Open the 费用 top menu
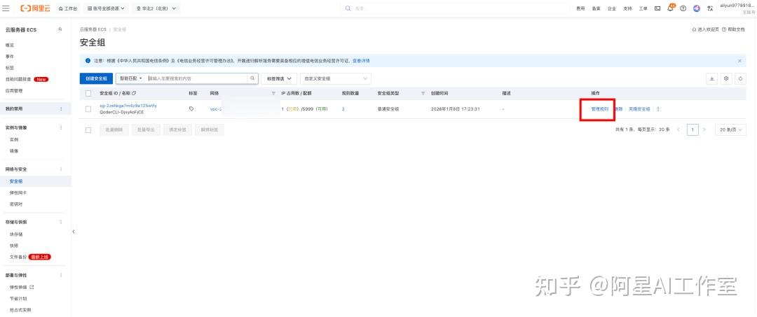Viewport: 757px width, 317px height. click(581, 8)
